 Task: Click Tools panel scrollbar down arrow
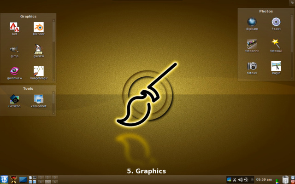(x=53, y=113)
